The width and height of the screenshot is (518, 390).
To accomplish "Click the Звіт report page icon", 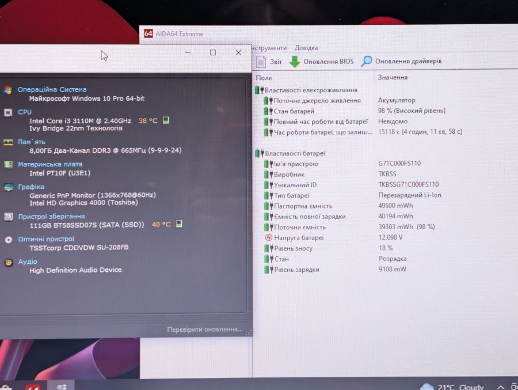I will (261, 62).
